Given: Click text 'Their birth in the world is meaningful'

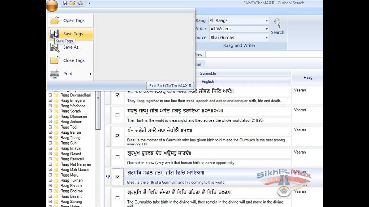Looking at the screenshot, I should tap(195, 120).
